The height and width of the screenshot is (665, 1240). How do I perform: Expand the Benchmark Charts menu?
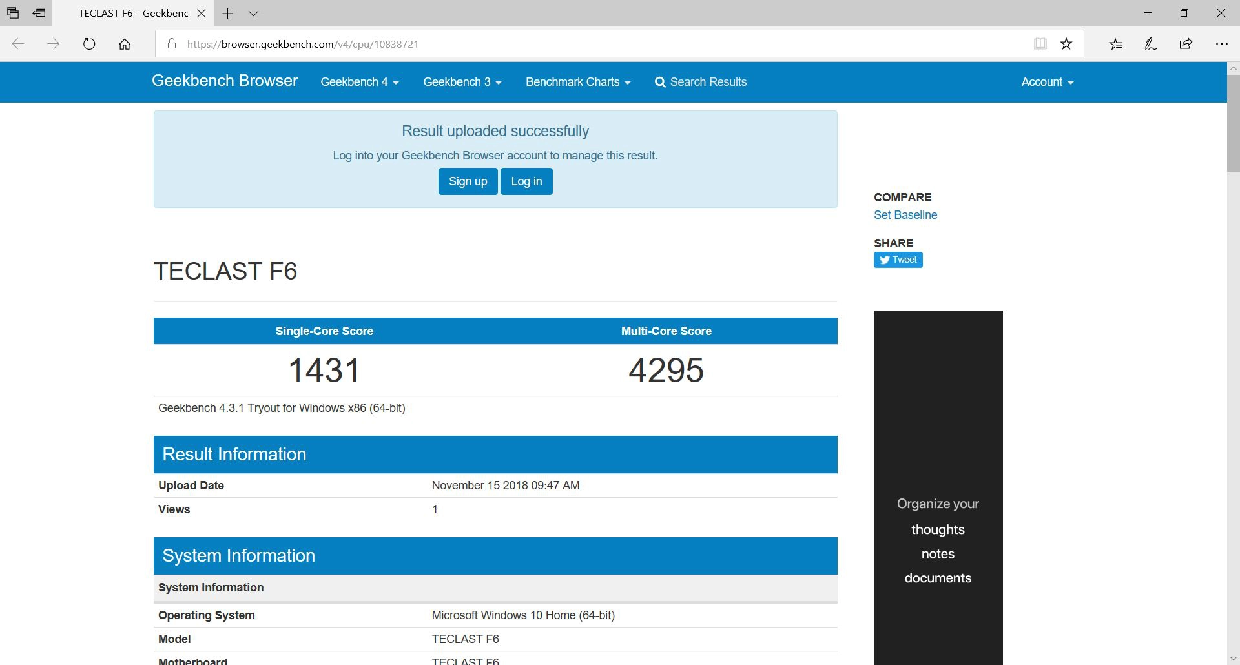[x=578, y=82]
